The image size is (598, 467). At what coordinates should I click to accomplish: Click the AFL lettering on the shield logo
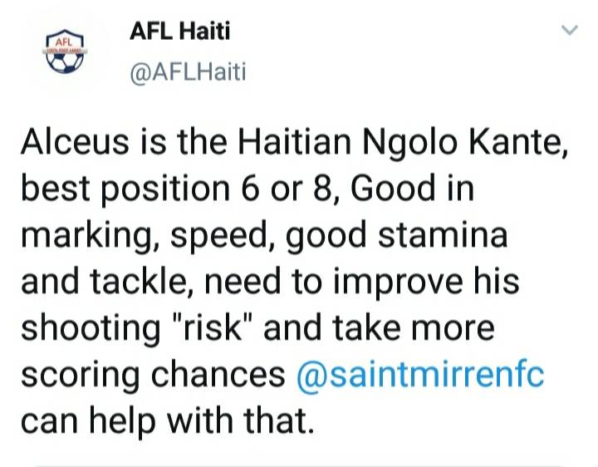(65, 42)
